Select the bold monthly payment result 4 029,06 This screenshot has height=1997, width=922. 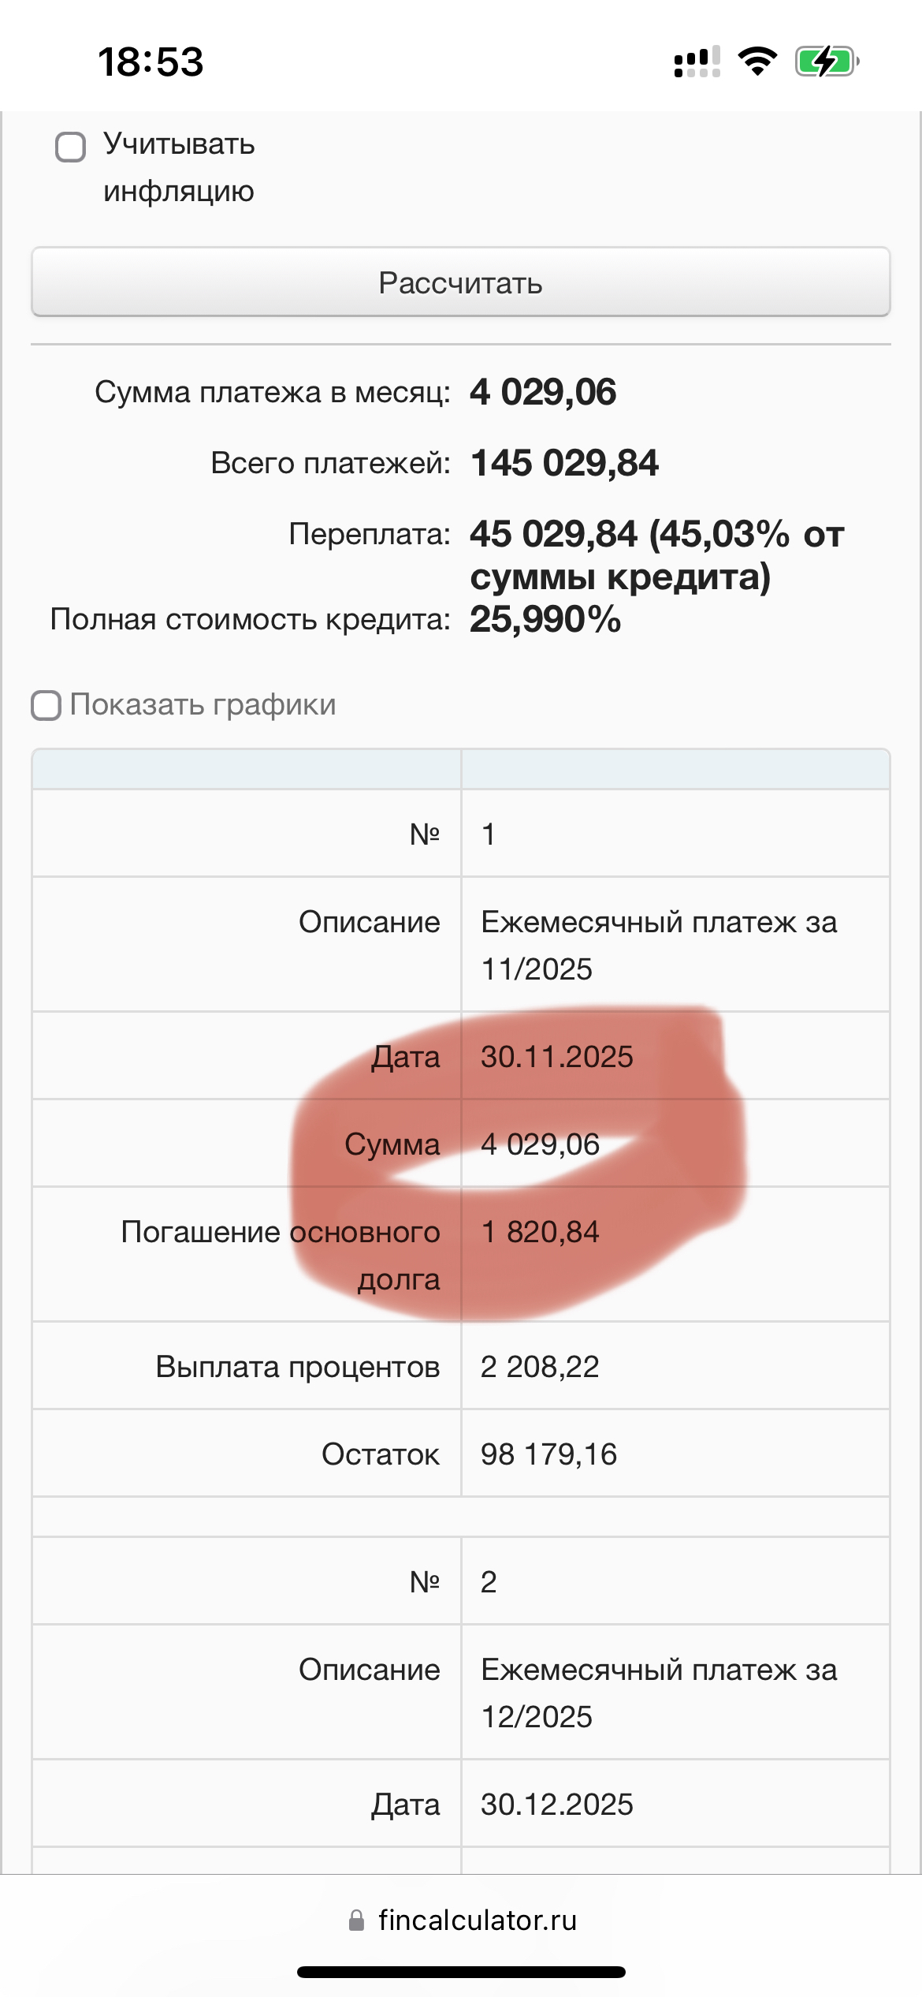point(543,392)
